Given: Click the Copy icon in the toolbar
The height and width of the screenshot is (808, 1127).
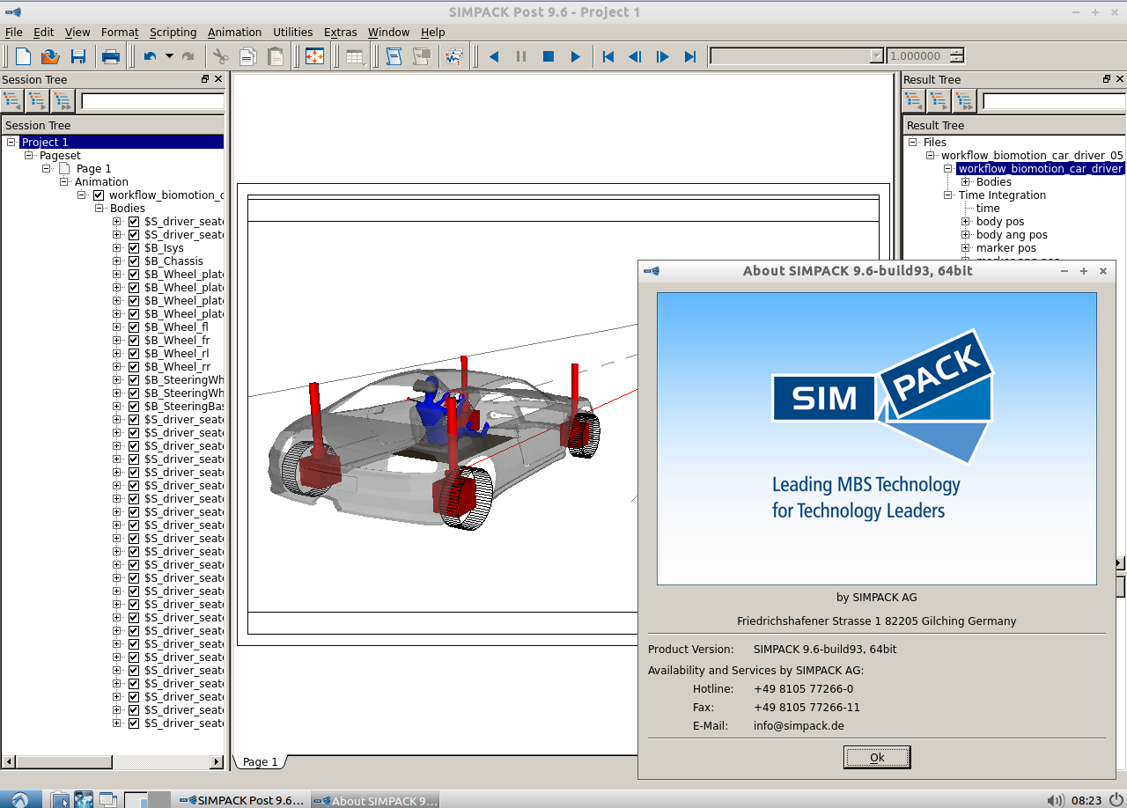Looking at the screenshot, I should coord(248,56).
